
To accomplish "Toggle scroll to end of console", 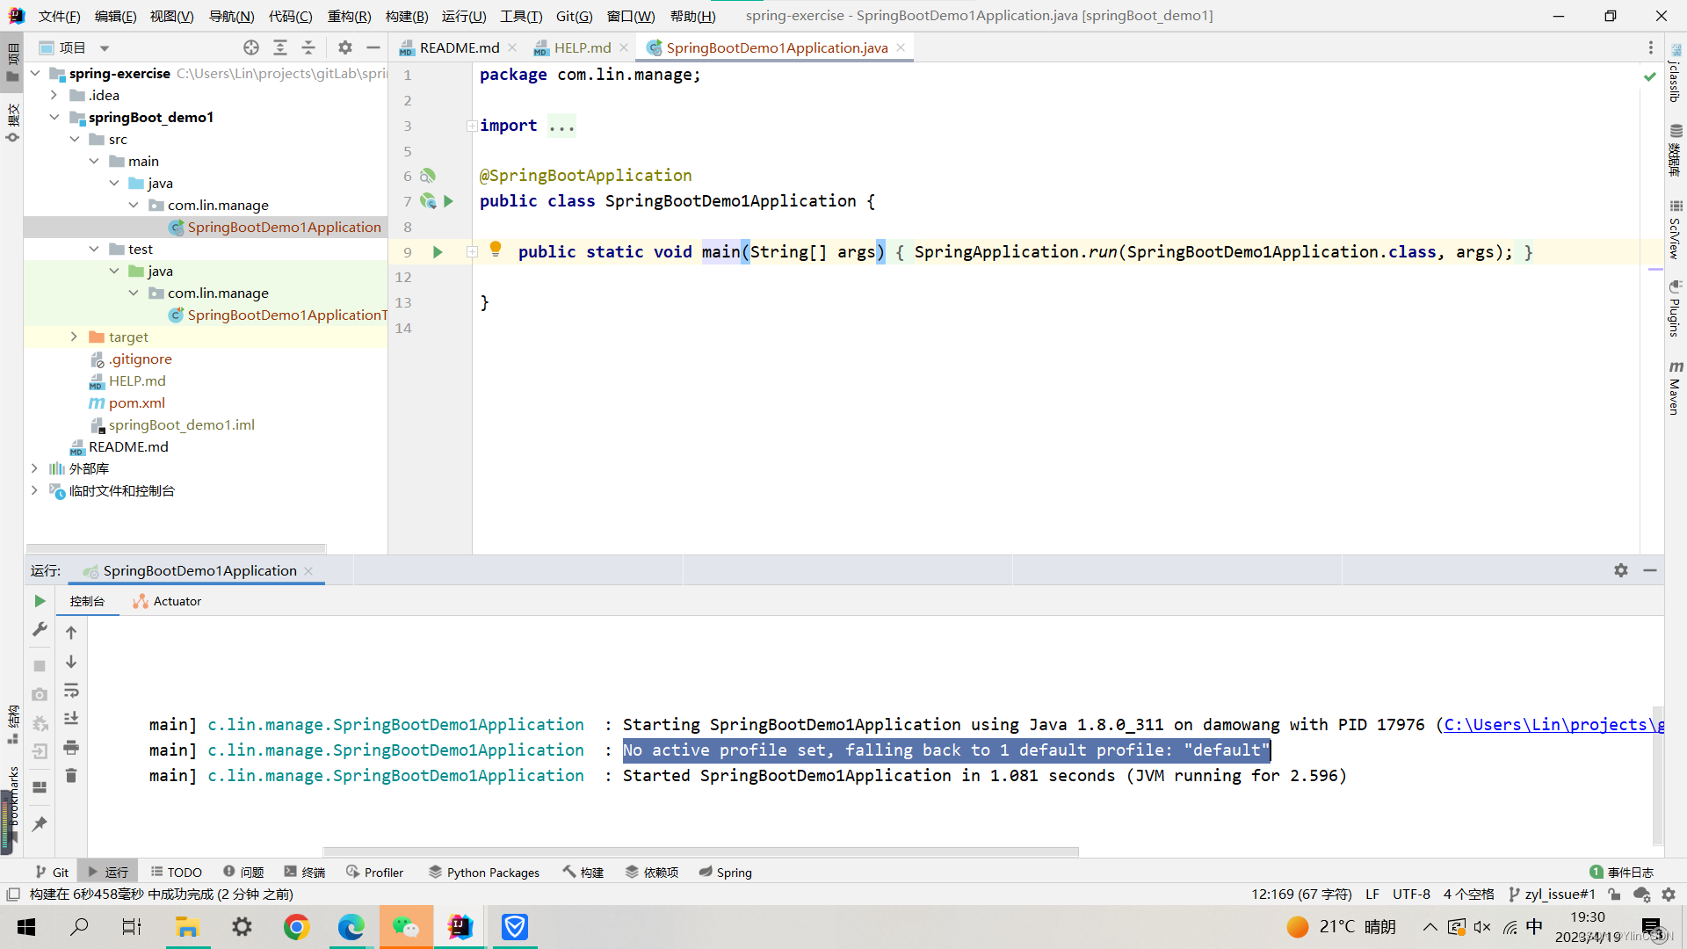I will tap(71, 719).
